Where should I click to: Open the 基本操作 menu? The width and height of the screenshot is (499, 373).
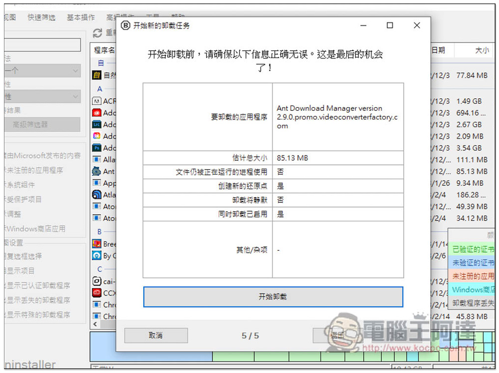click(x=81, y=17)
